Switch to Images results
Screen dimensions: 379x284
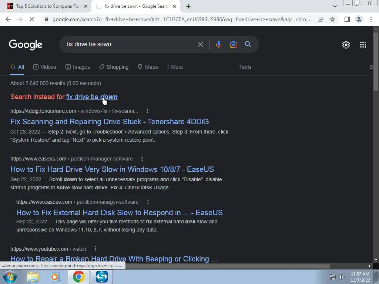78,67
